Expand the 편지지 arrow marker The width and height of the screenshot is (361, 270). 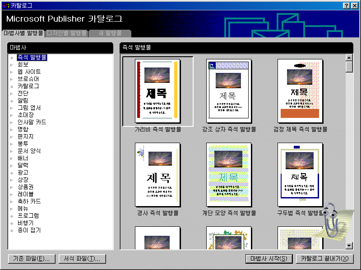(12, 137)
